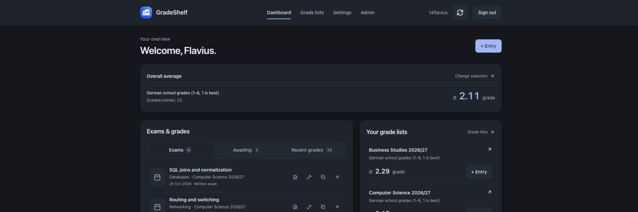Click the Welcome, Flavius. heading
638x212 pixels.
point(178,51)
